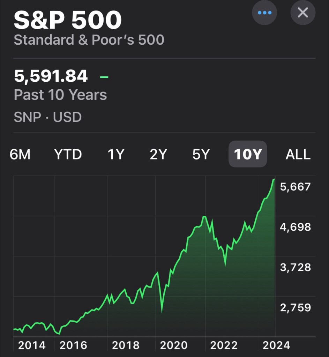Tap the 2020 label on the timeline
329x357 pixels.
coord(173,345)
